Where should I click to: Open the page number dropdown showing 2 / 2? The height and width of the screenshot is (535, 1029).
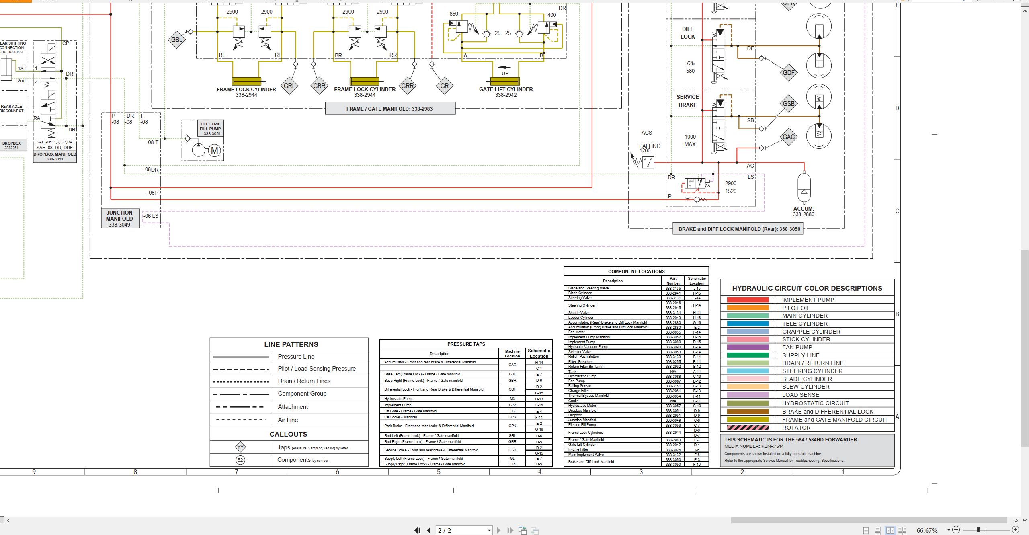[x=489, y=530]
